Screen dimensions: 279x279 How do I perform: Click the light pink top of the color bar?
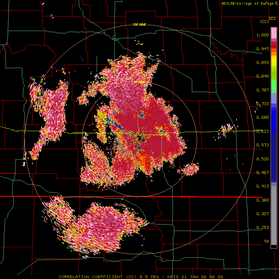tap(274, 33)
